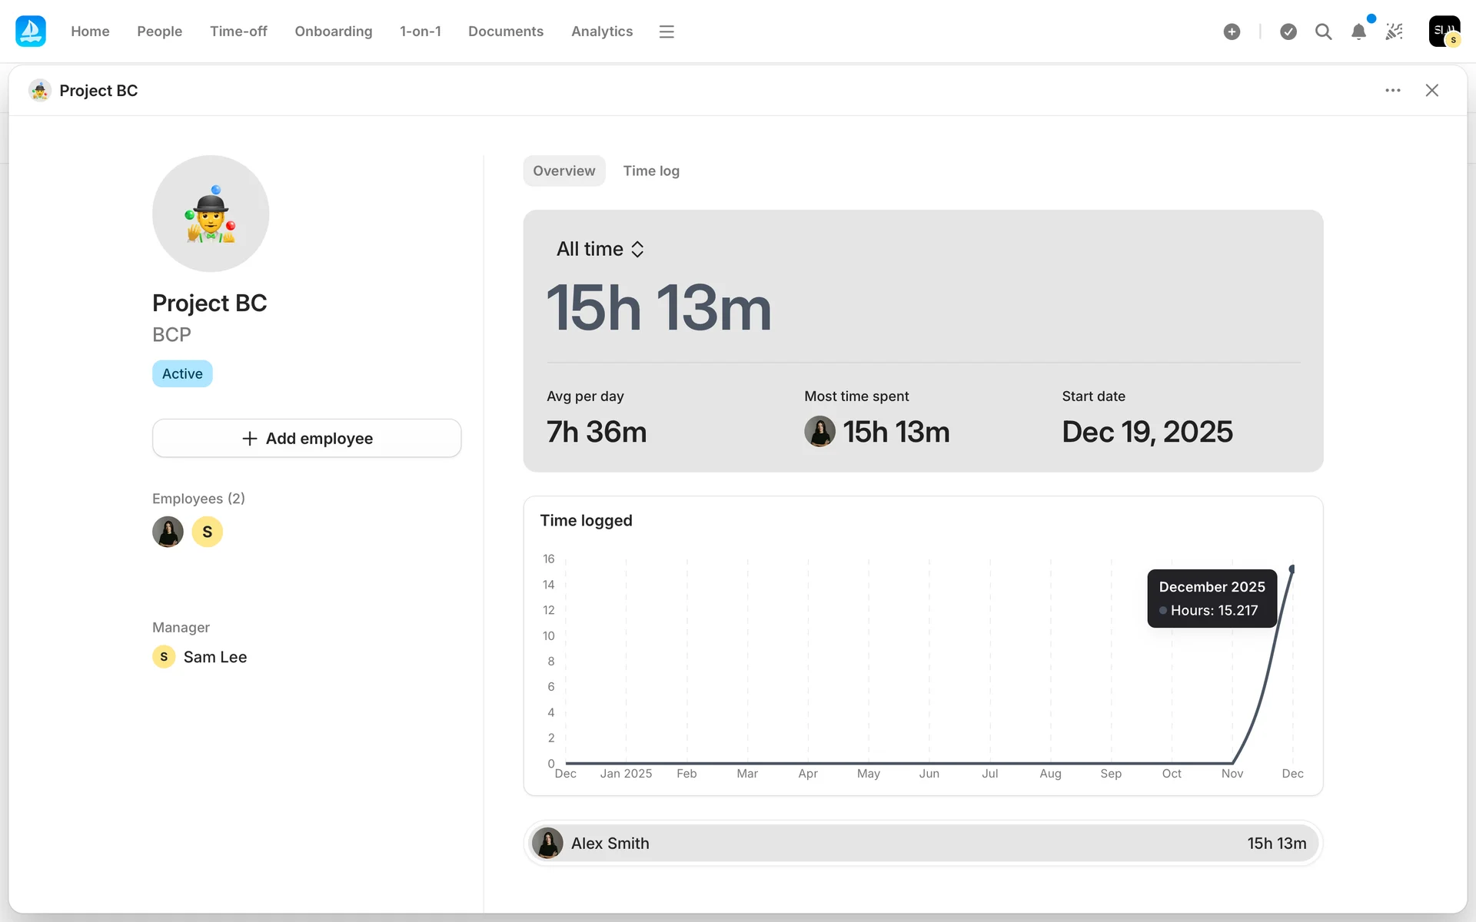The height and width of the screenshot is (922, 1476).
Task: Click the Add employee button
Action: click(x=307, y=438)
